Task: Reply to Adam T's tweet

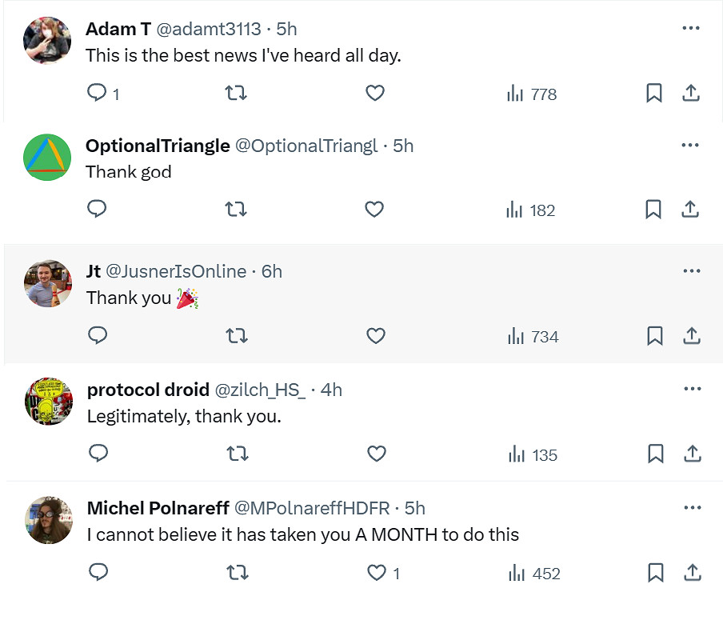Action: tap(97, 94)
